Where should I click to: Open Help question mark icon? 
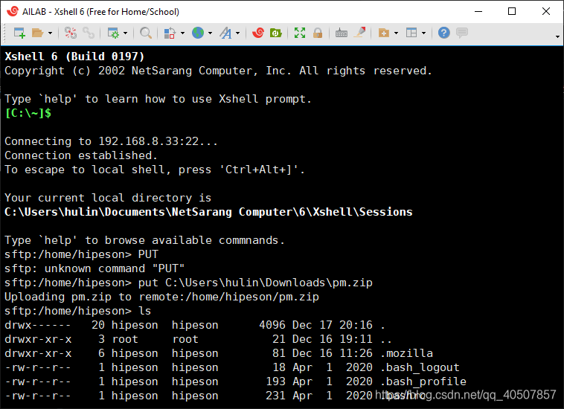(x=444, y=33)
